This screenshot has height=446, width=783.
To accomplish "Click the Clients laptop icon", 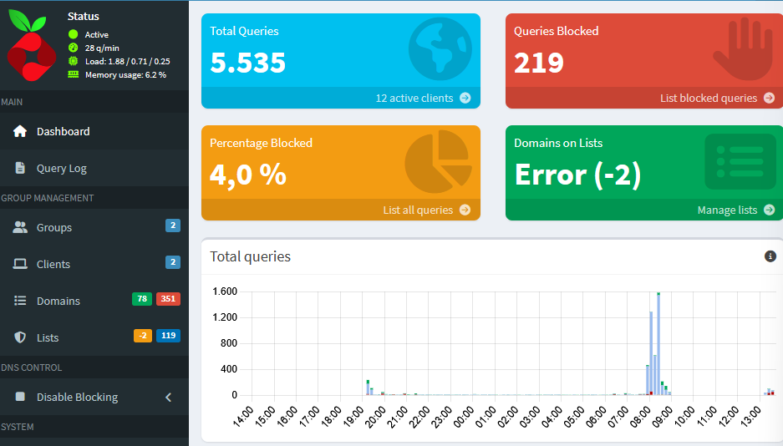I will [20, 265].
